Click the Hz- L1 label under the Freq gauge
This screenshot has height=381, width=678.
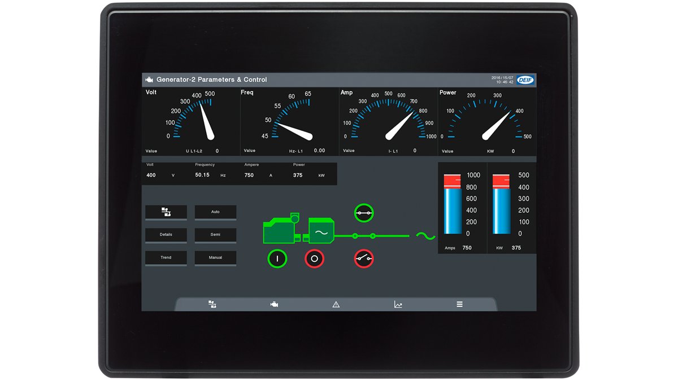pyautogui.click(x=297, y=151)
